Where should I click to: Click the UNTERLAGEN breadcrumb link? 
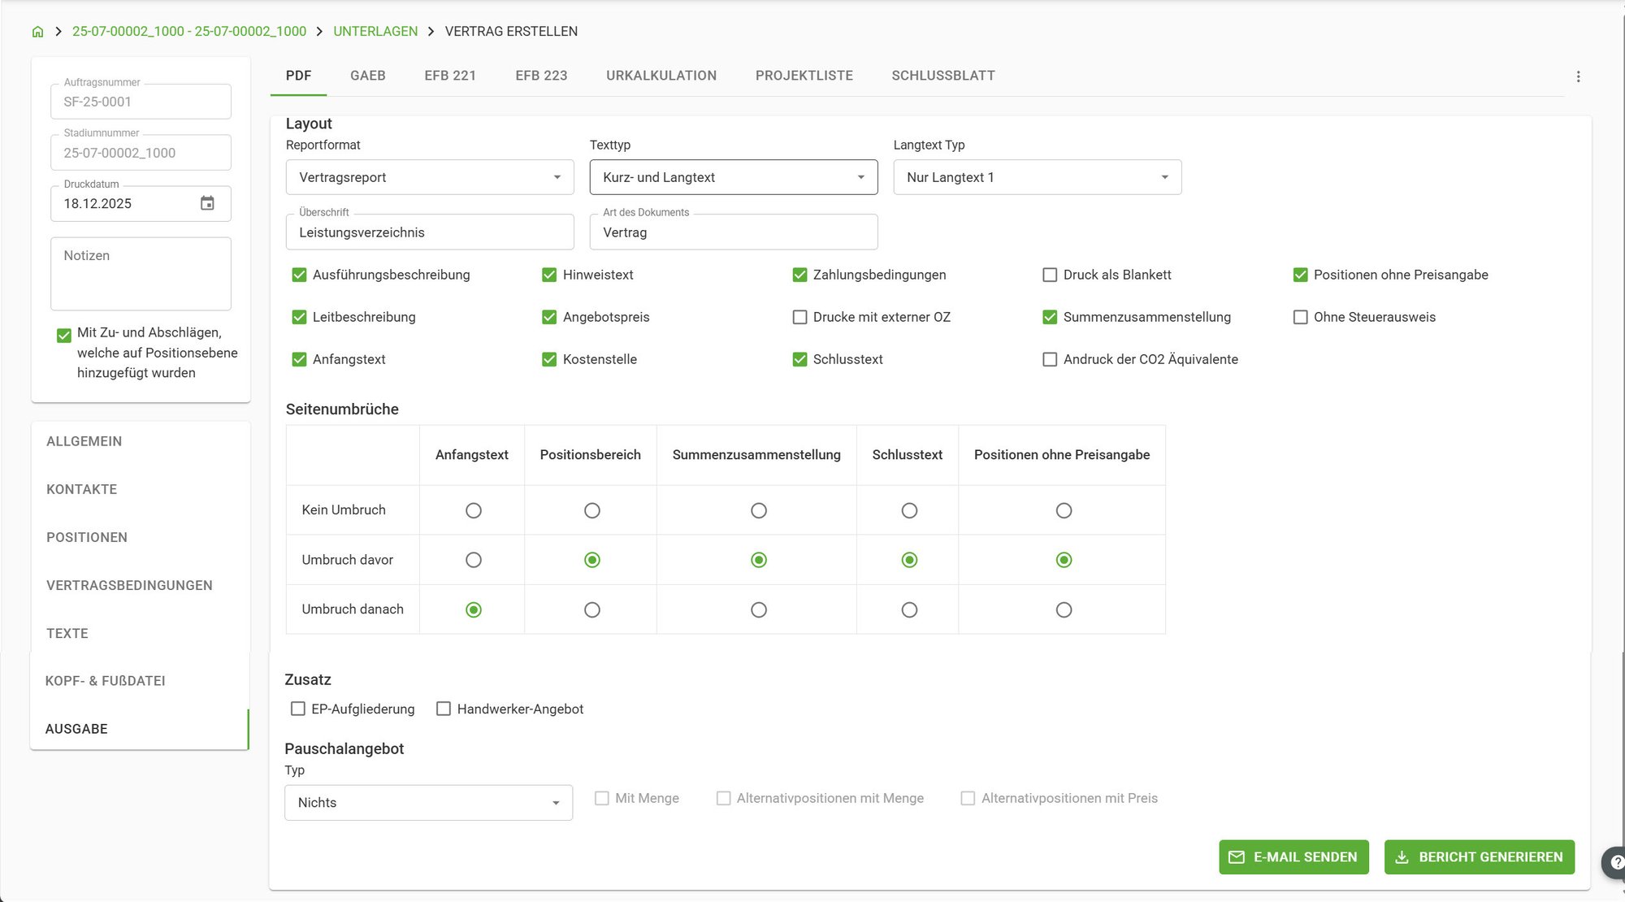pyautogui.click(x=375, y=32)
